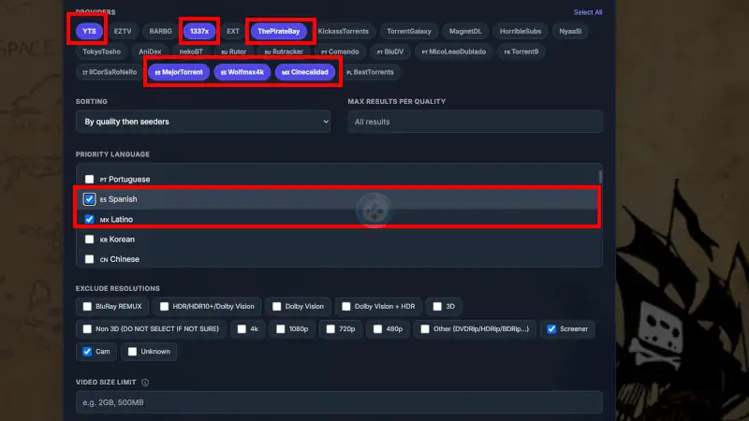Enable the TorrentGalaxy provider

(x=409, y=31)
